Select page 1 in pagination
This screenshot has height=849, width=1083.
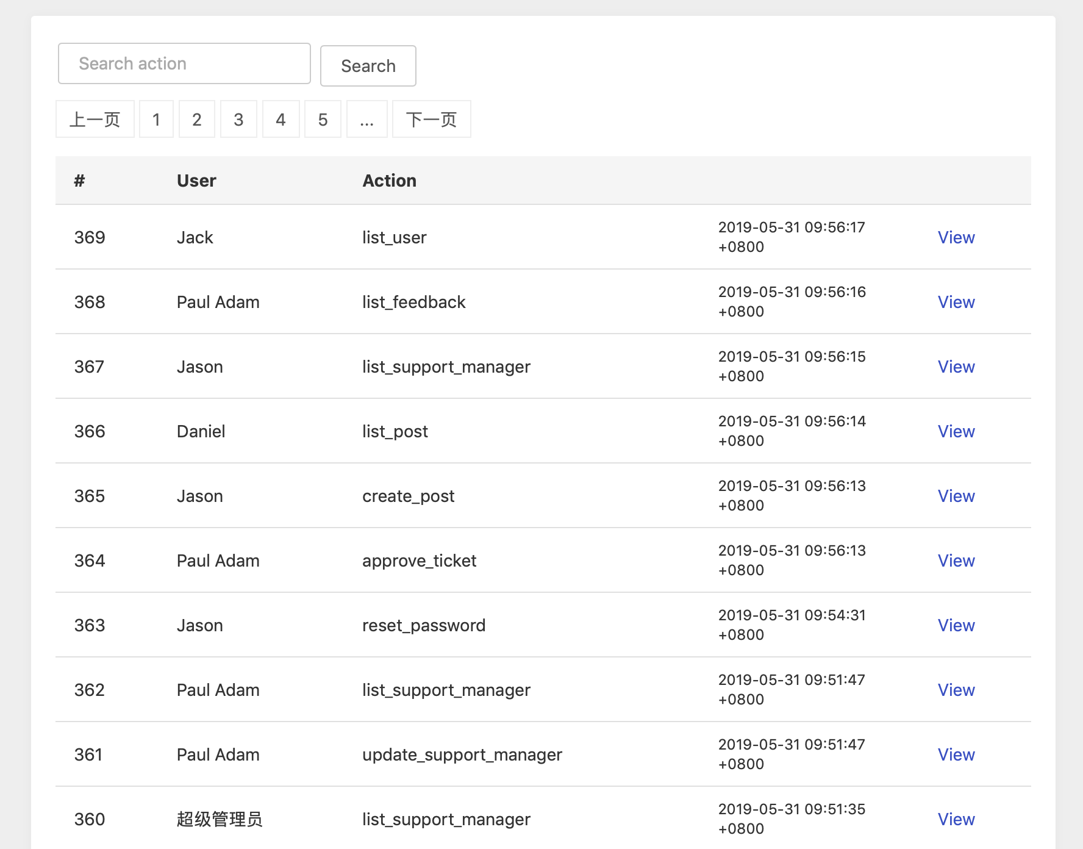157,119
